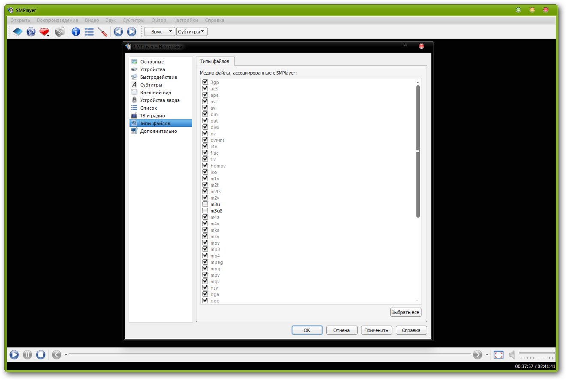Uncheck the mp3 file type checkbox
The height and width of the screenshot is (380, 566).
[x=205, y=249]
